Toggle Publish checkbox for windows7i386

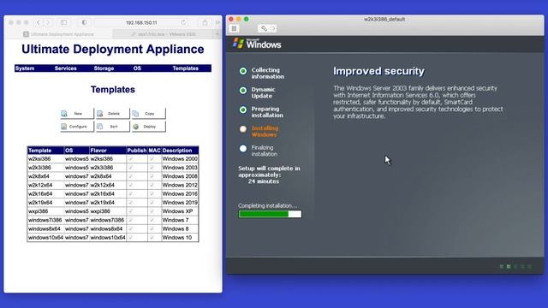131,220
